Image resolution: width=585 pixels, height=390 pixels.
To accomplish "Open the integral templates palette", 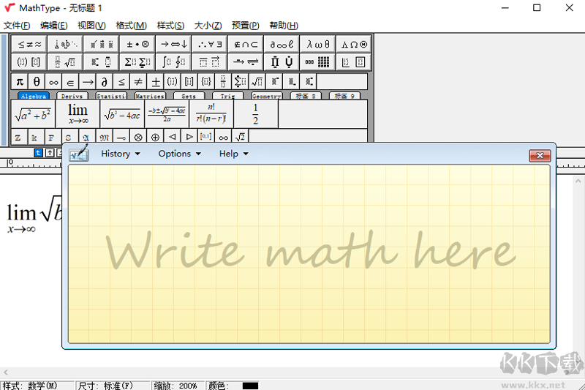I will click(173, 62).
